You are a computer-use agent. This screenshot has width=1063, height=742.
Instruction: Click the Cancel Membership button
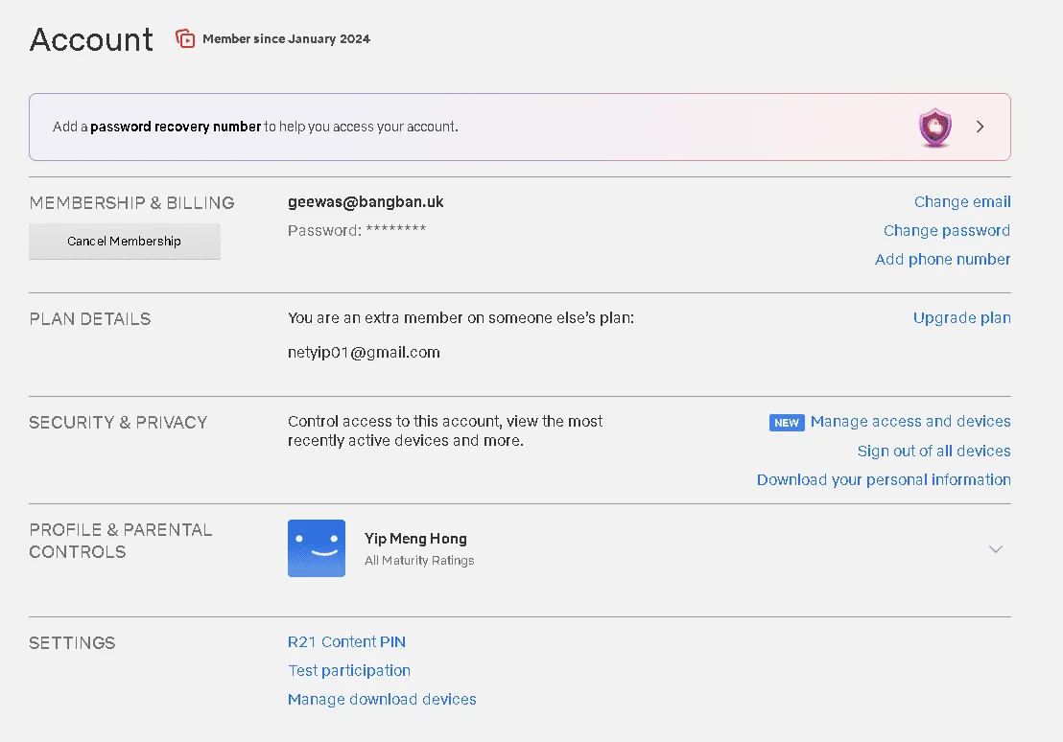(124, 242)
